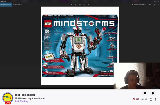Image resolution: width=160 pixels, height=105 pixels.
Task: Maximize the Photos window
Action: point(155,1)
